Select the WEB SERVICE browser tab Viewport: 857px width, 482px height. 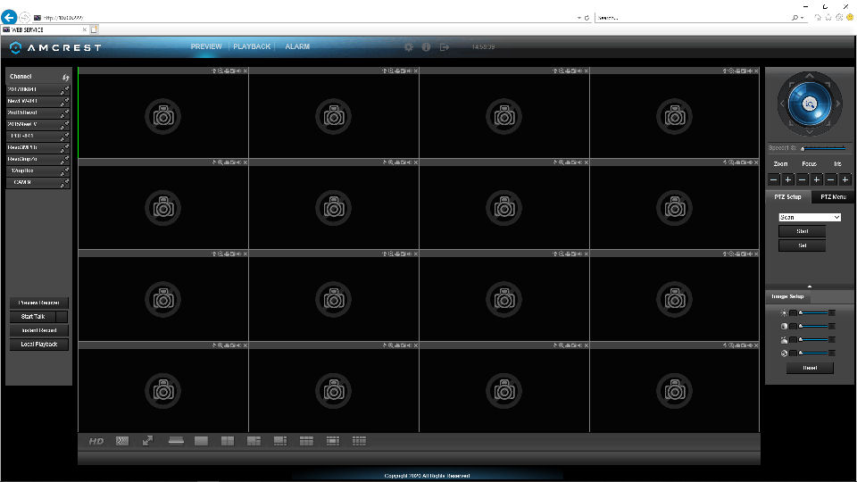click(44, 29)
